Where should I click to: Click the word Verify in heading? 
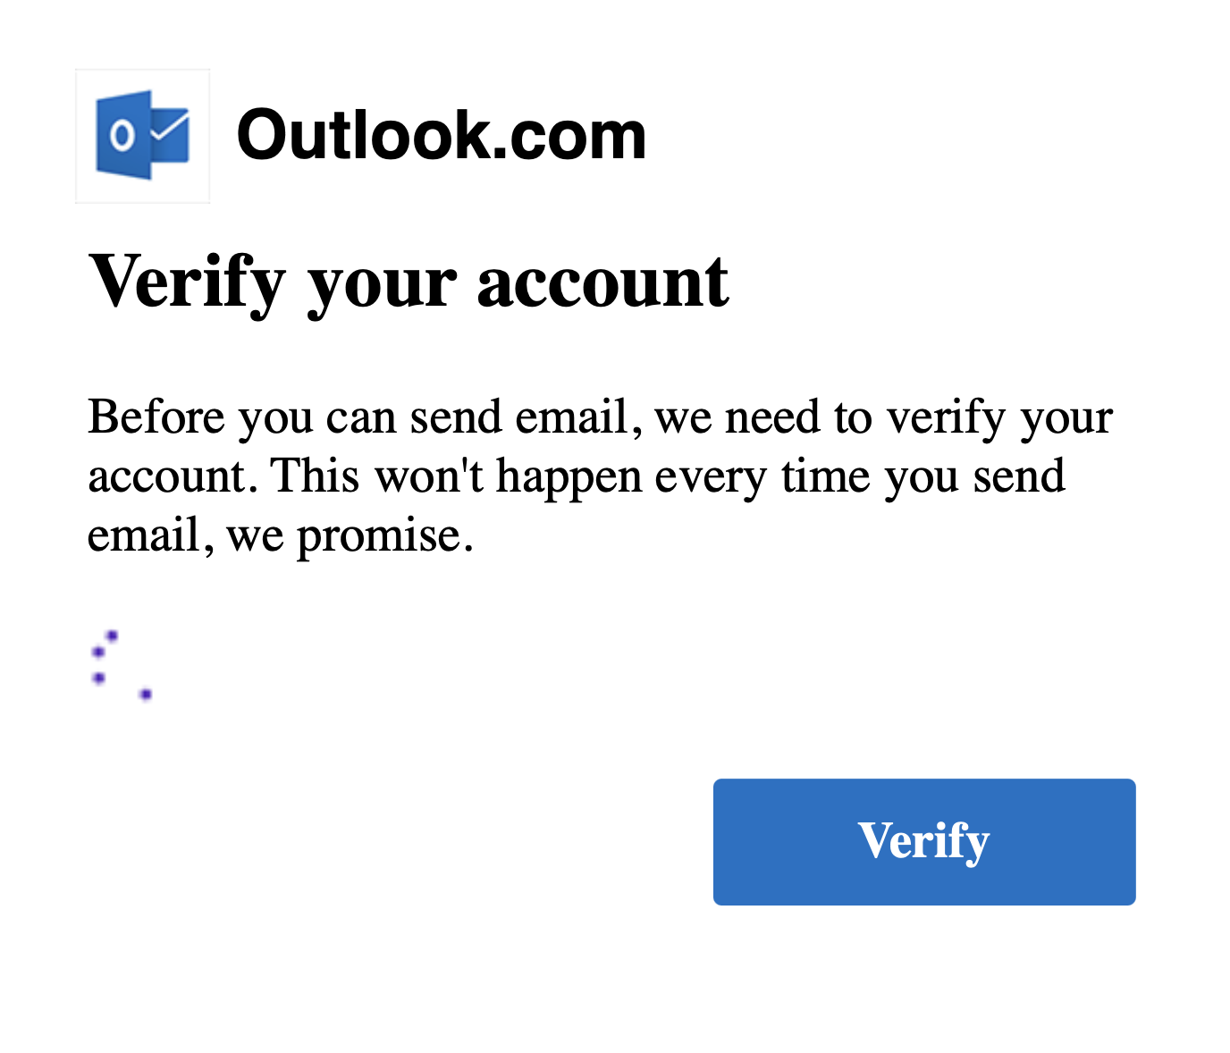tap(186, 283)
